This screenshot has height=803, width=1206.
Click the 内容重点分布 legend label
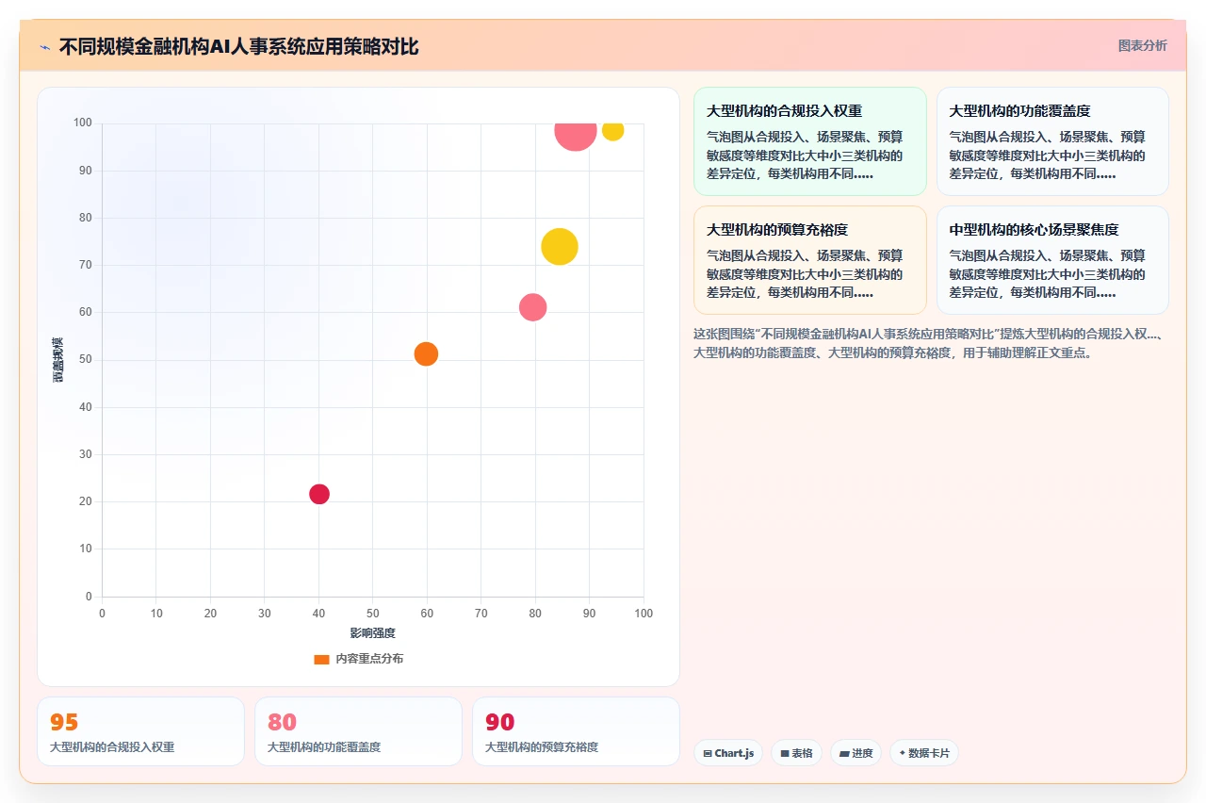(369, 659)
